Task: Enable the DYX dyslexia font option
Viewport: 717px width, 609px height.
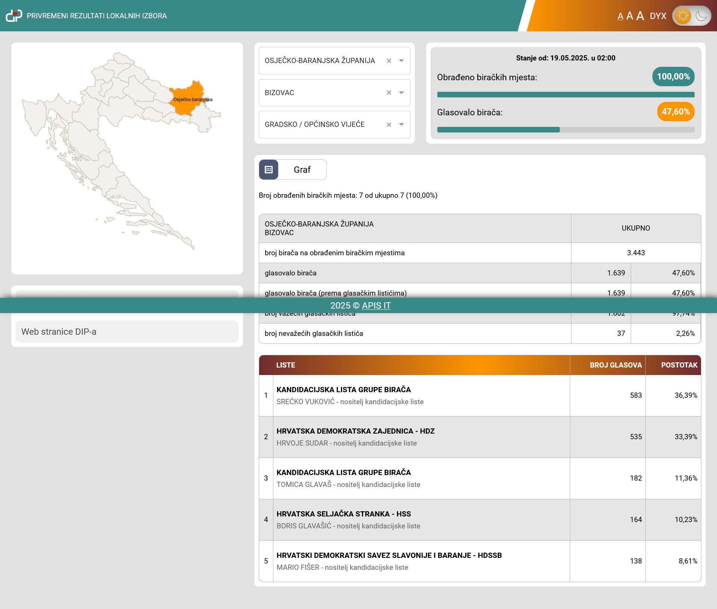Action: tap(658, 16)
